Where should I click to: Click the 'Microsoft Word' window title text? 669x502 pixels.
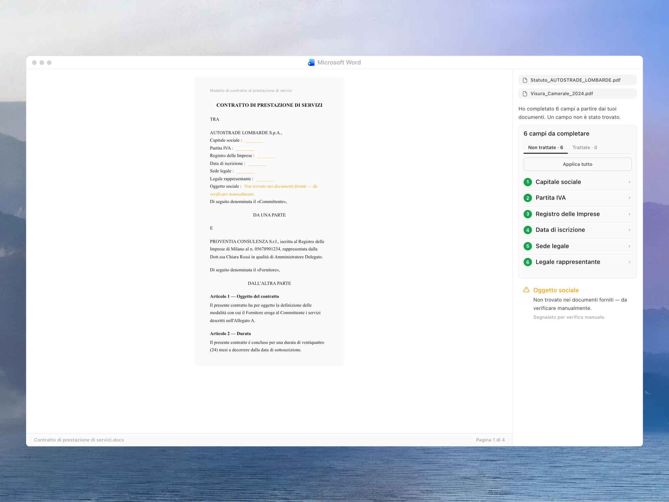[339, 63]
